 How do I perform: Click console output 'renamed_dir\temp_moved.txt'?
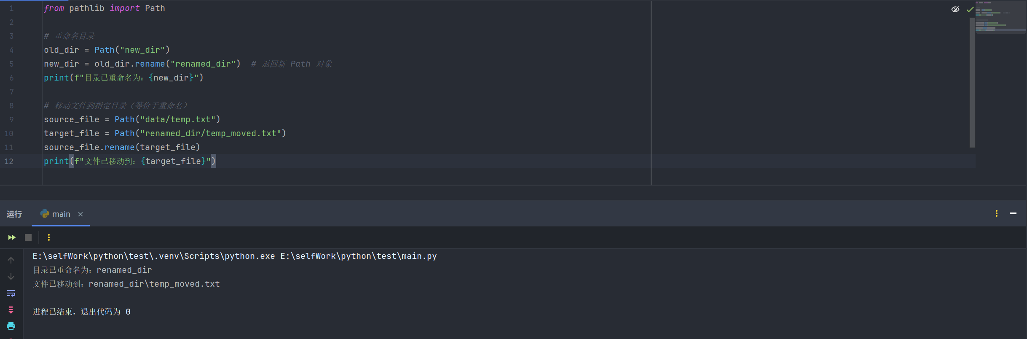coord(154,284)
